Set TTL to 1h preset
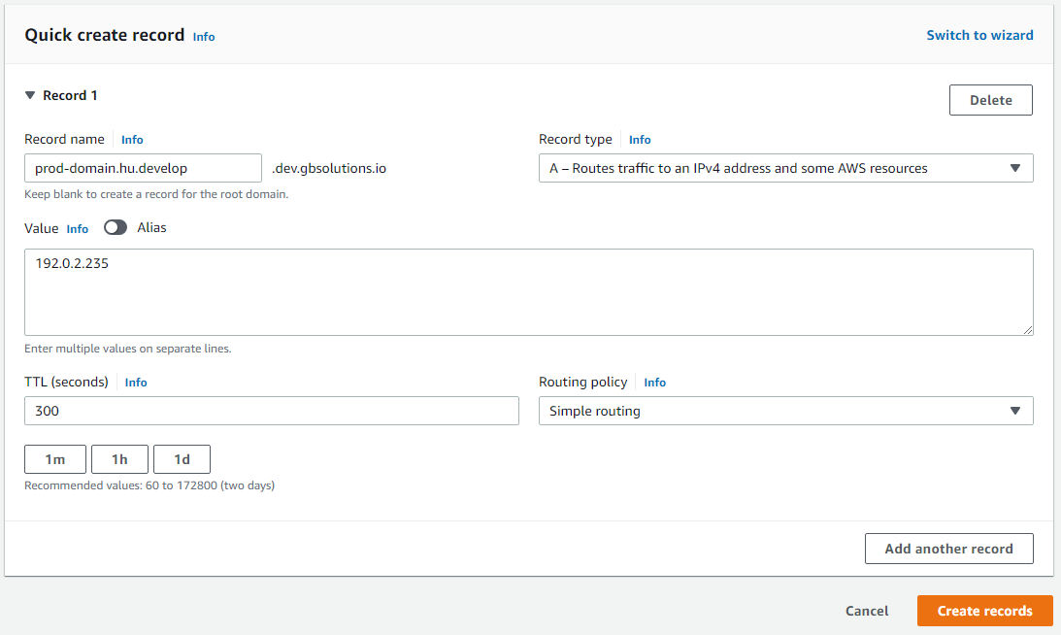This screenshot has height=635, width=1061. pyautogui.click(x=119, y=459)
